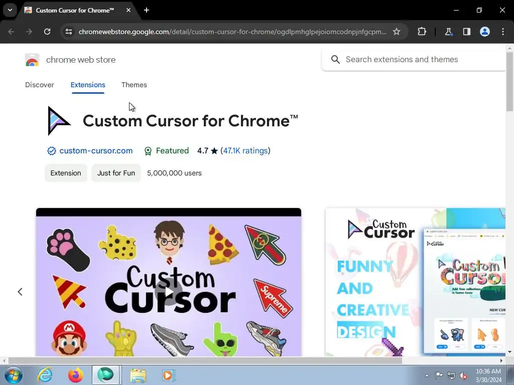Click the '4.7' rating value
The width and height of the screenshot is (514, 385).
203,150
